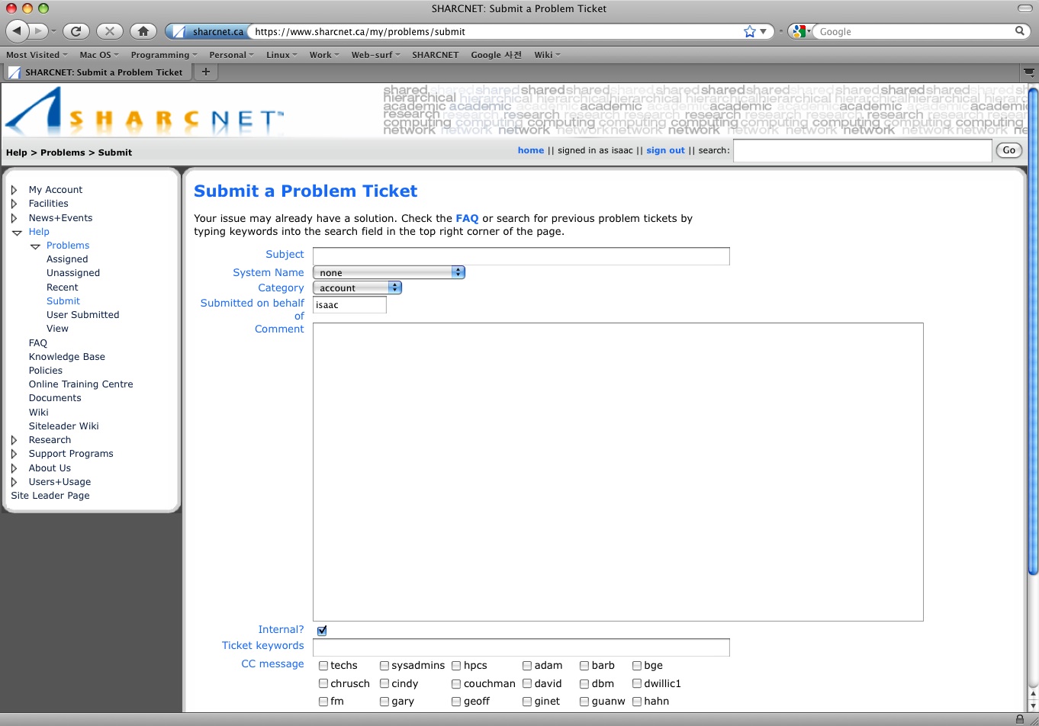Check the techs CC checkbox
Viewport: 1039px width, 726px height.
323,666
